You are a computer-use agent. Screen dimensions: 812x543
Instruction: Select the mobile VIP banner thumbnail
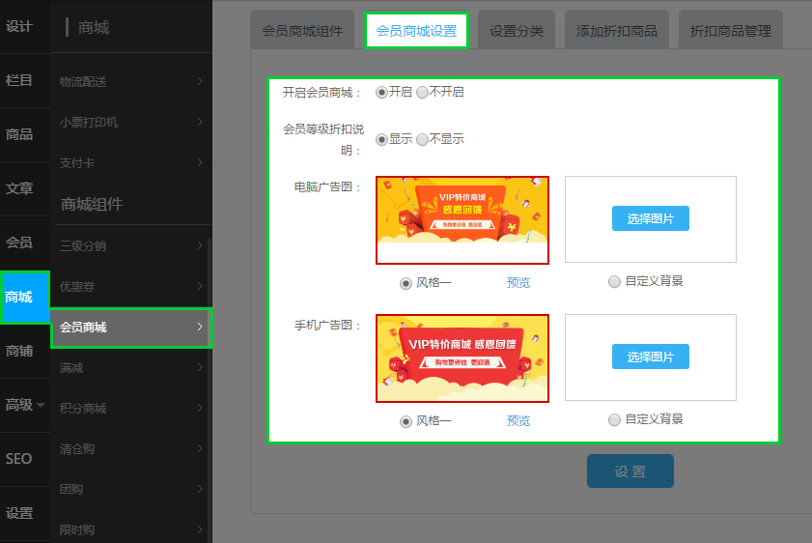point(462,357)
